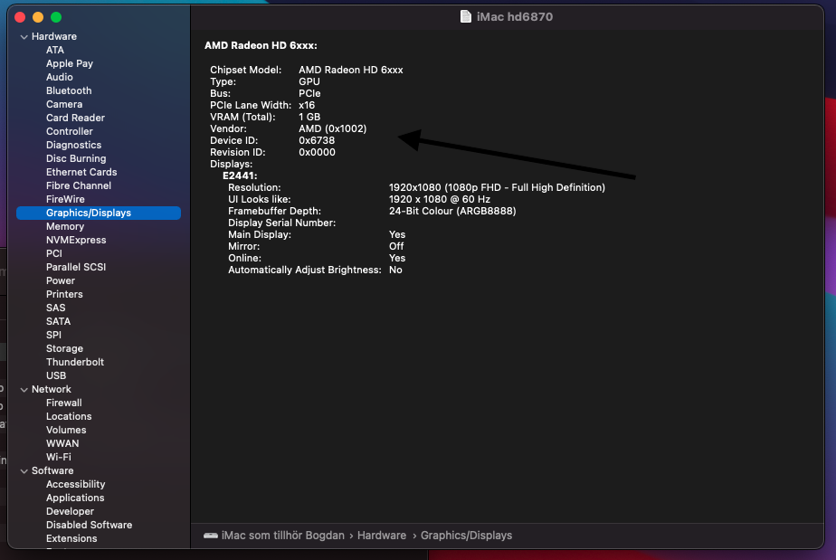Image resolution: width=836 pixels, height=560 pixels.
Task: Select Disc Burning in the sidebar
Action: coord(76,158)
